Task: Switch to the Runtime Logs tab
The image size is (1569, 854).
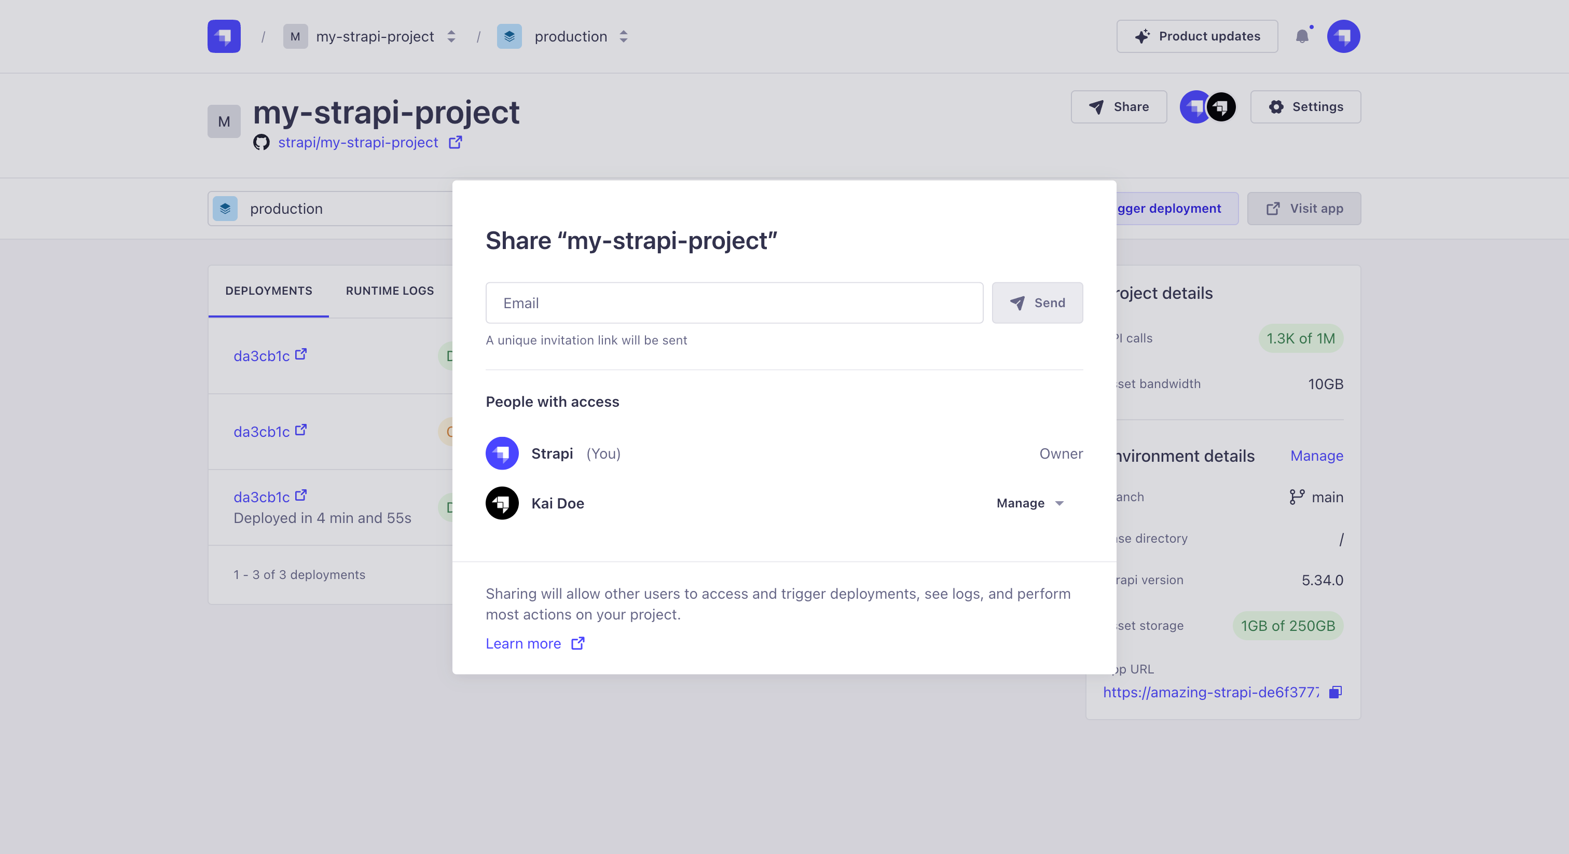Action: click(389, 291)
